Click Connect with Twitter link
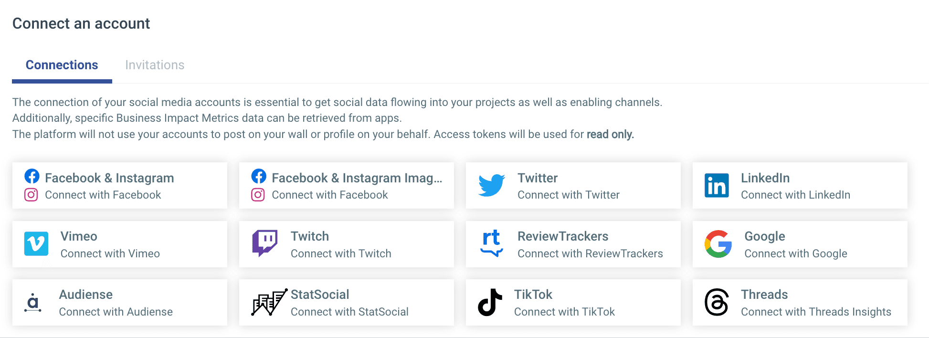 click(x=568, y=195)
